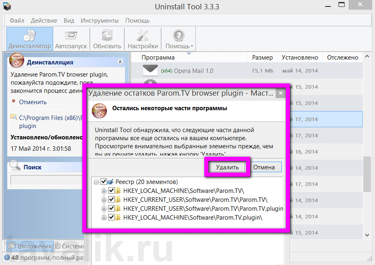Collapse the Деинсталляция panel chevron
Image resolution: width=375 pixels, height=265 pixels.
[120, 62]
